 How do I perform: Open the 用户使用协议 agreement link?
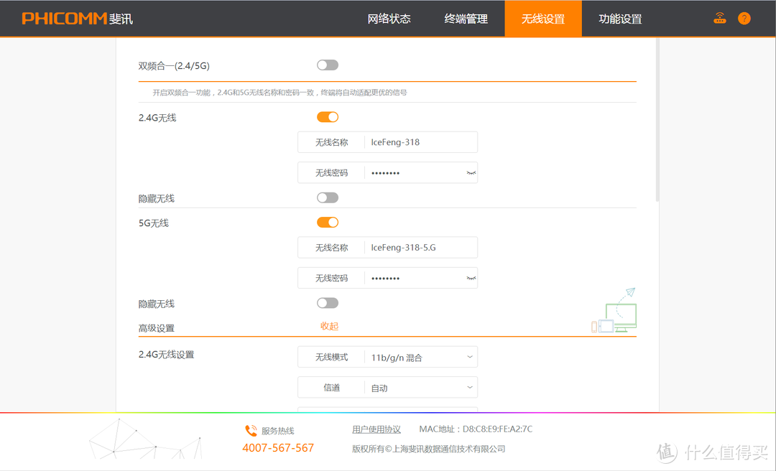pos(377,429)
